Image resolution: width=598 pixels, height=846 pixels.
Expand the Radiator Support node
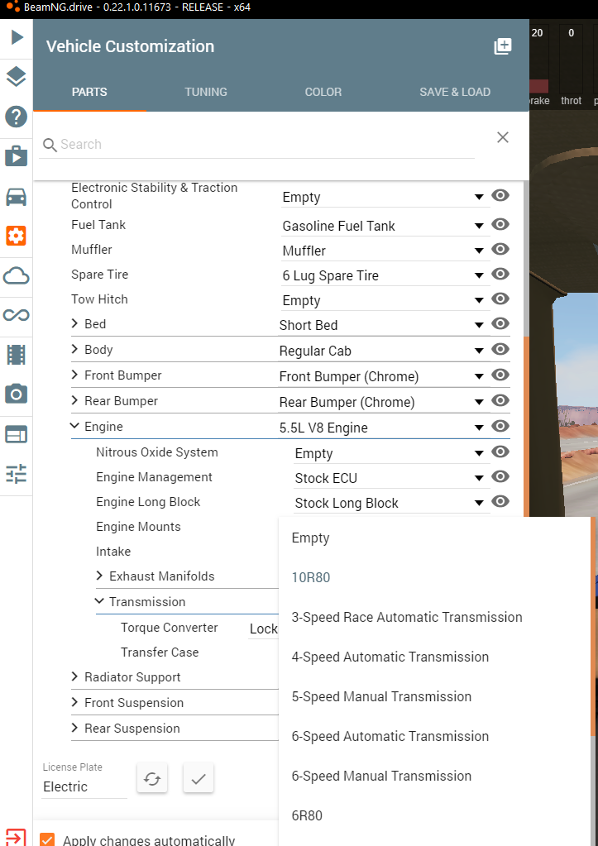tap(74, 676)
